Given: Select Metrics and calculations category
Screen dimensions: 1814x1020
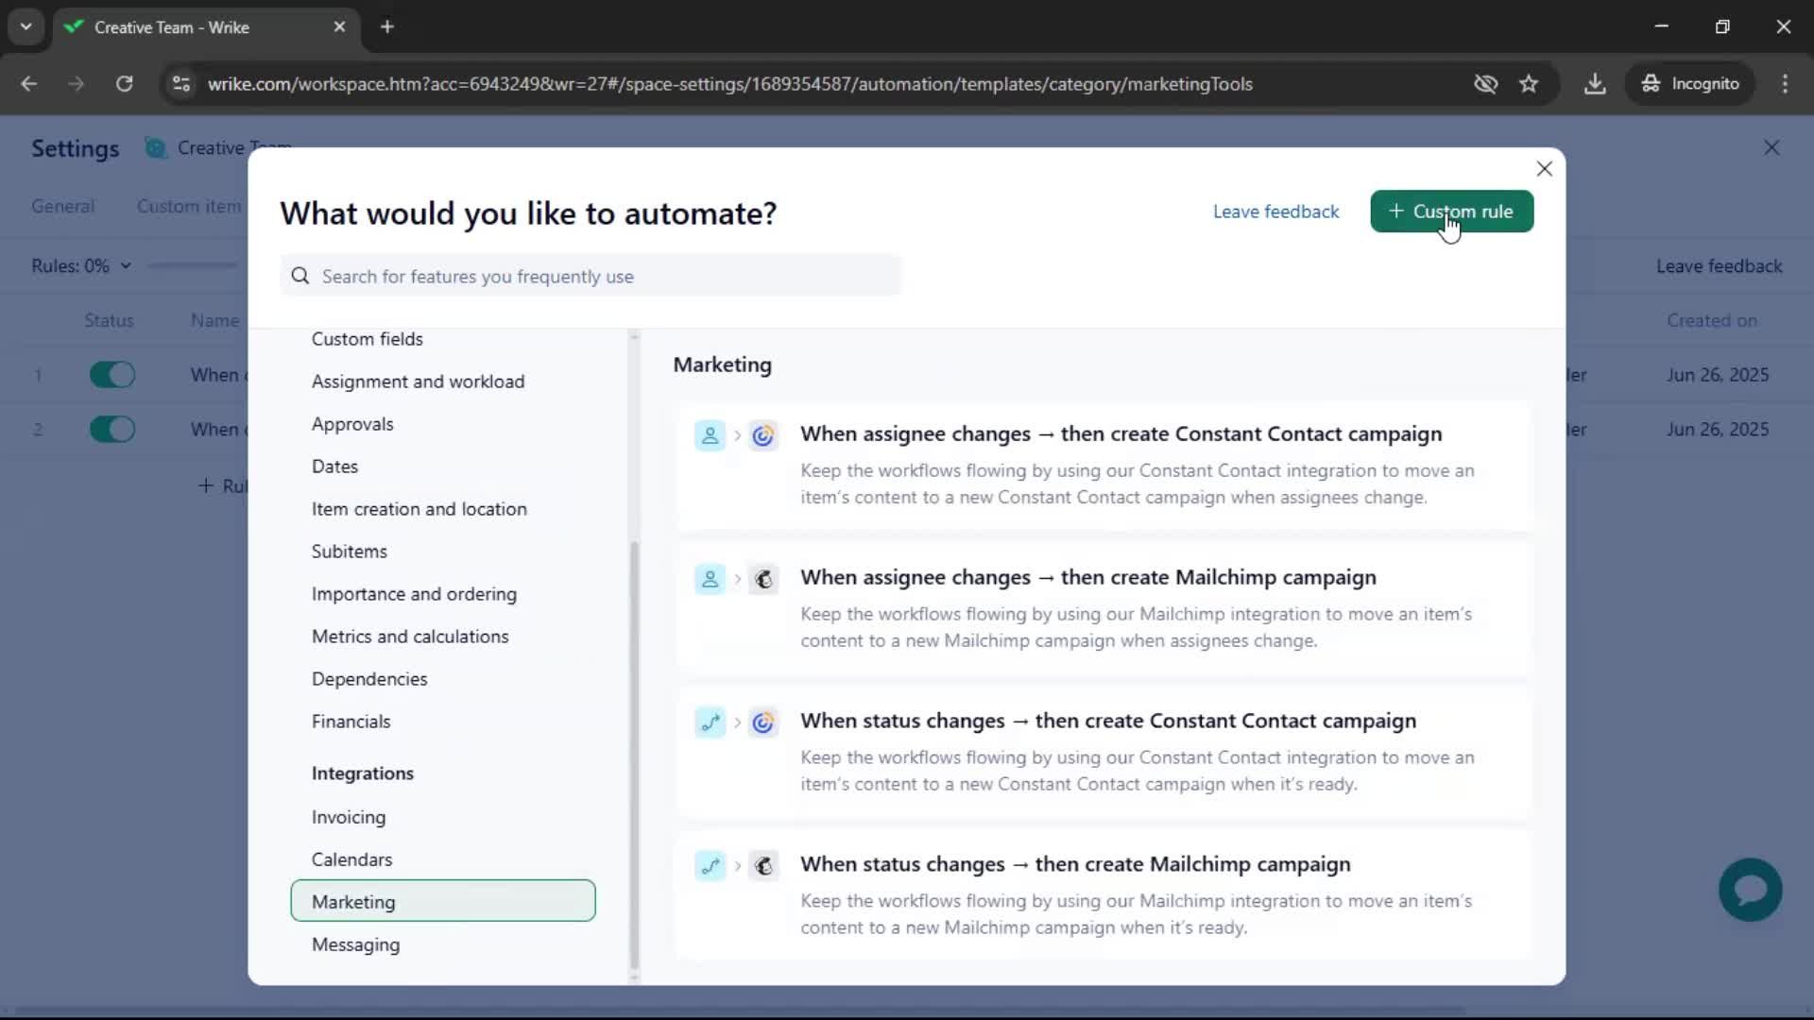Looking at the screenshot, I should (410, 637).
